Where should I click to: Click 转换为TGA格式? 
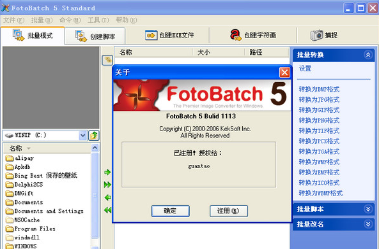(319, 152)
